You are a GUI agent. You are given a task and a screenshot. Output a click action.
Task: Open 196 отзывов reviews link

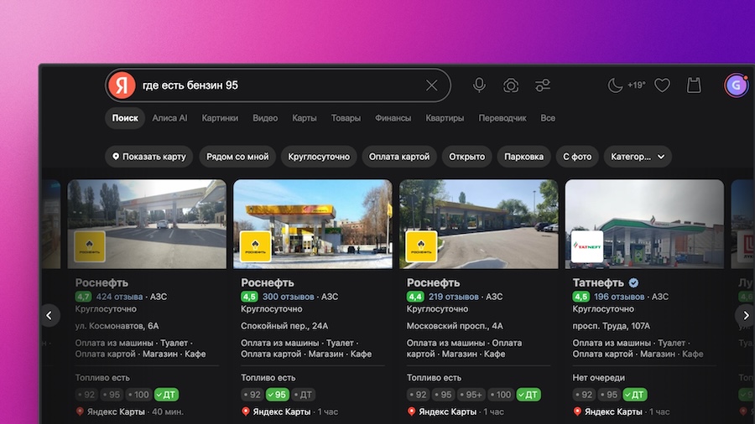coord(619,297)
